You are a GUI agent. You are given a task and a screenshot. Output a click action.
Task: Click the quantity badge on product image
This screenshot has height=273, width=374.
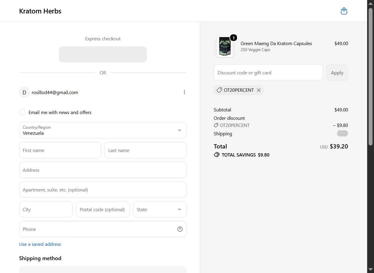pyautogui.click(x=233, y=38)
